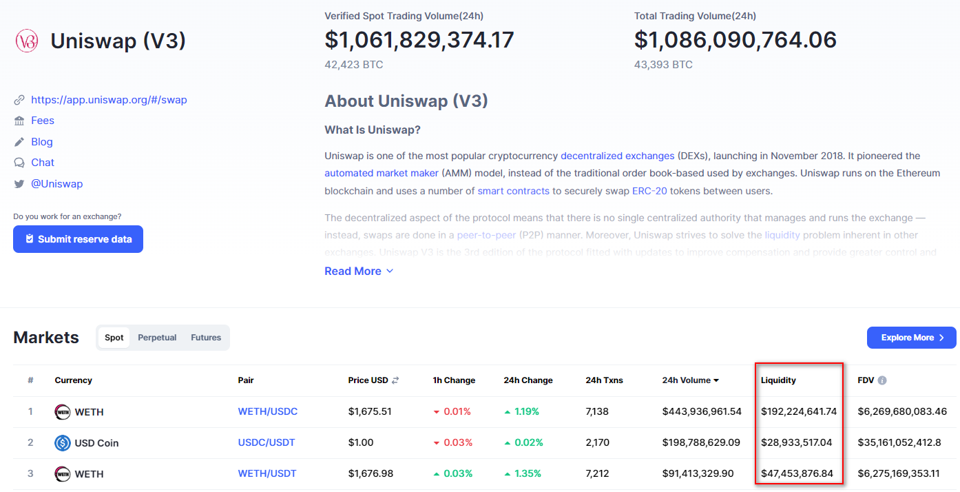Viewport: 960px width, 492px height.
Task: Click the $198,788,629.09 volume cell
Action: pyautogui.click(x=701, y=443)
